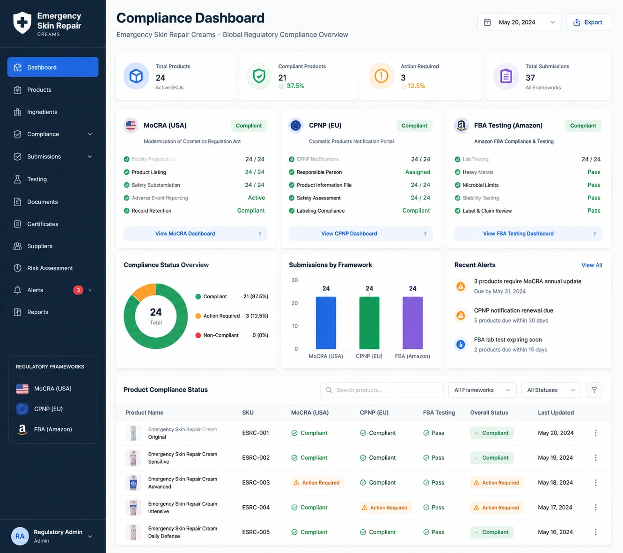The height and width of the screenshot is (553, 623).
Task: Click the Products box icon in sidebar
Action: tap(17, 90)
